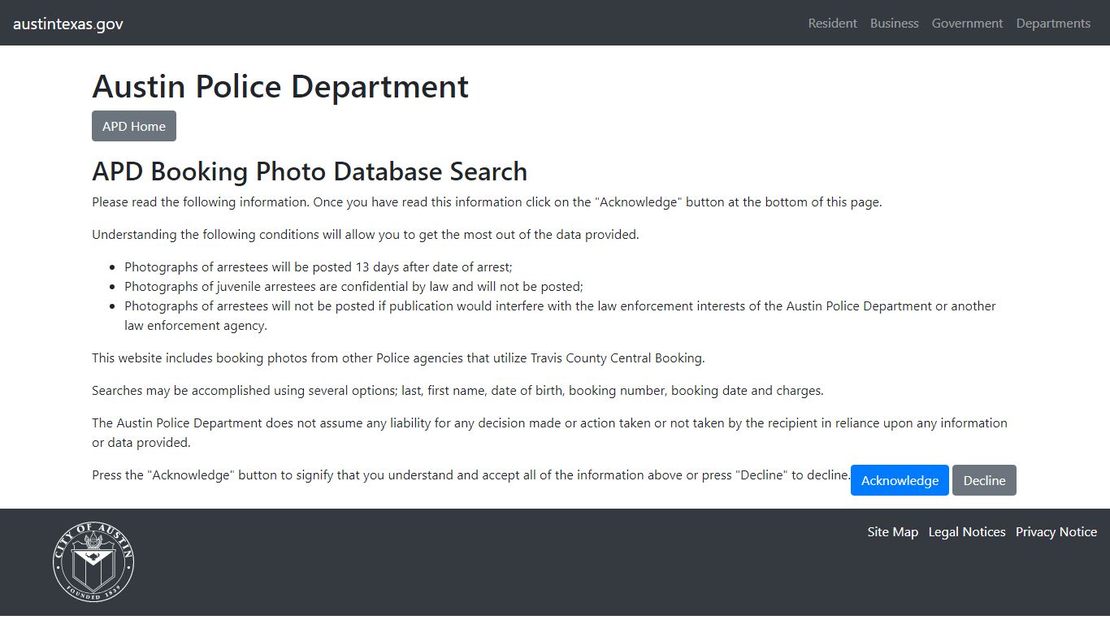The width and height of the screenshot is (1110, 624).
Task: Go to APD Home
Action: 134,126
